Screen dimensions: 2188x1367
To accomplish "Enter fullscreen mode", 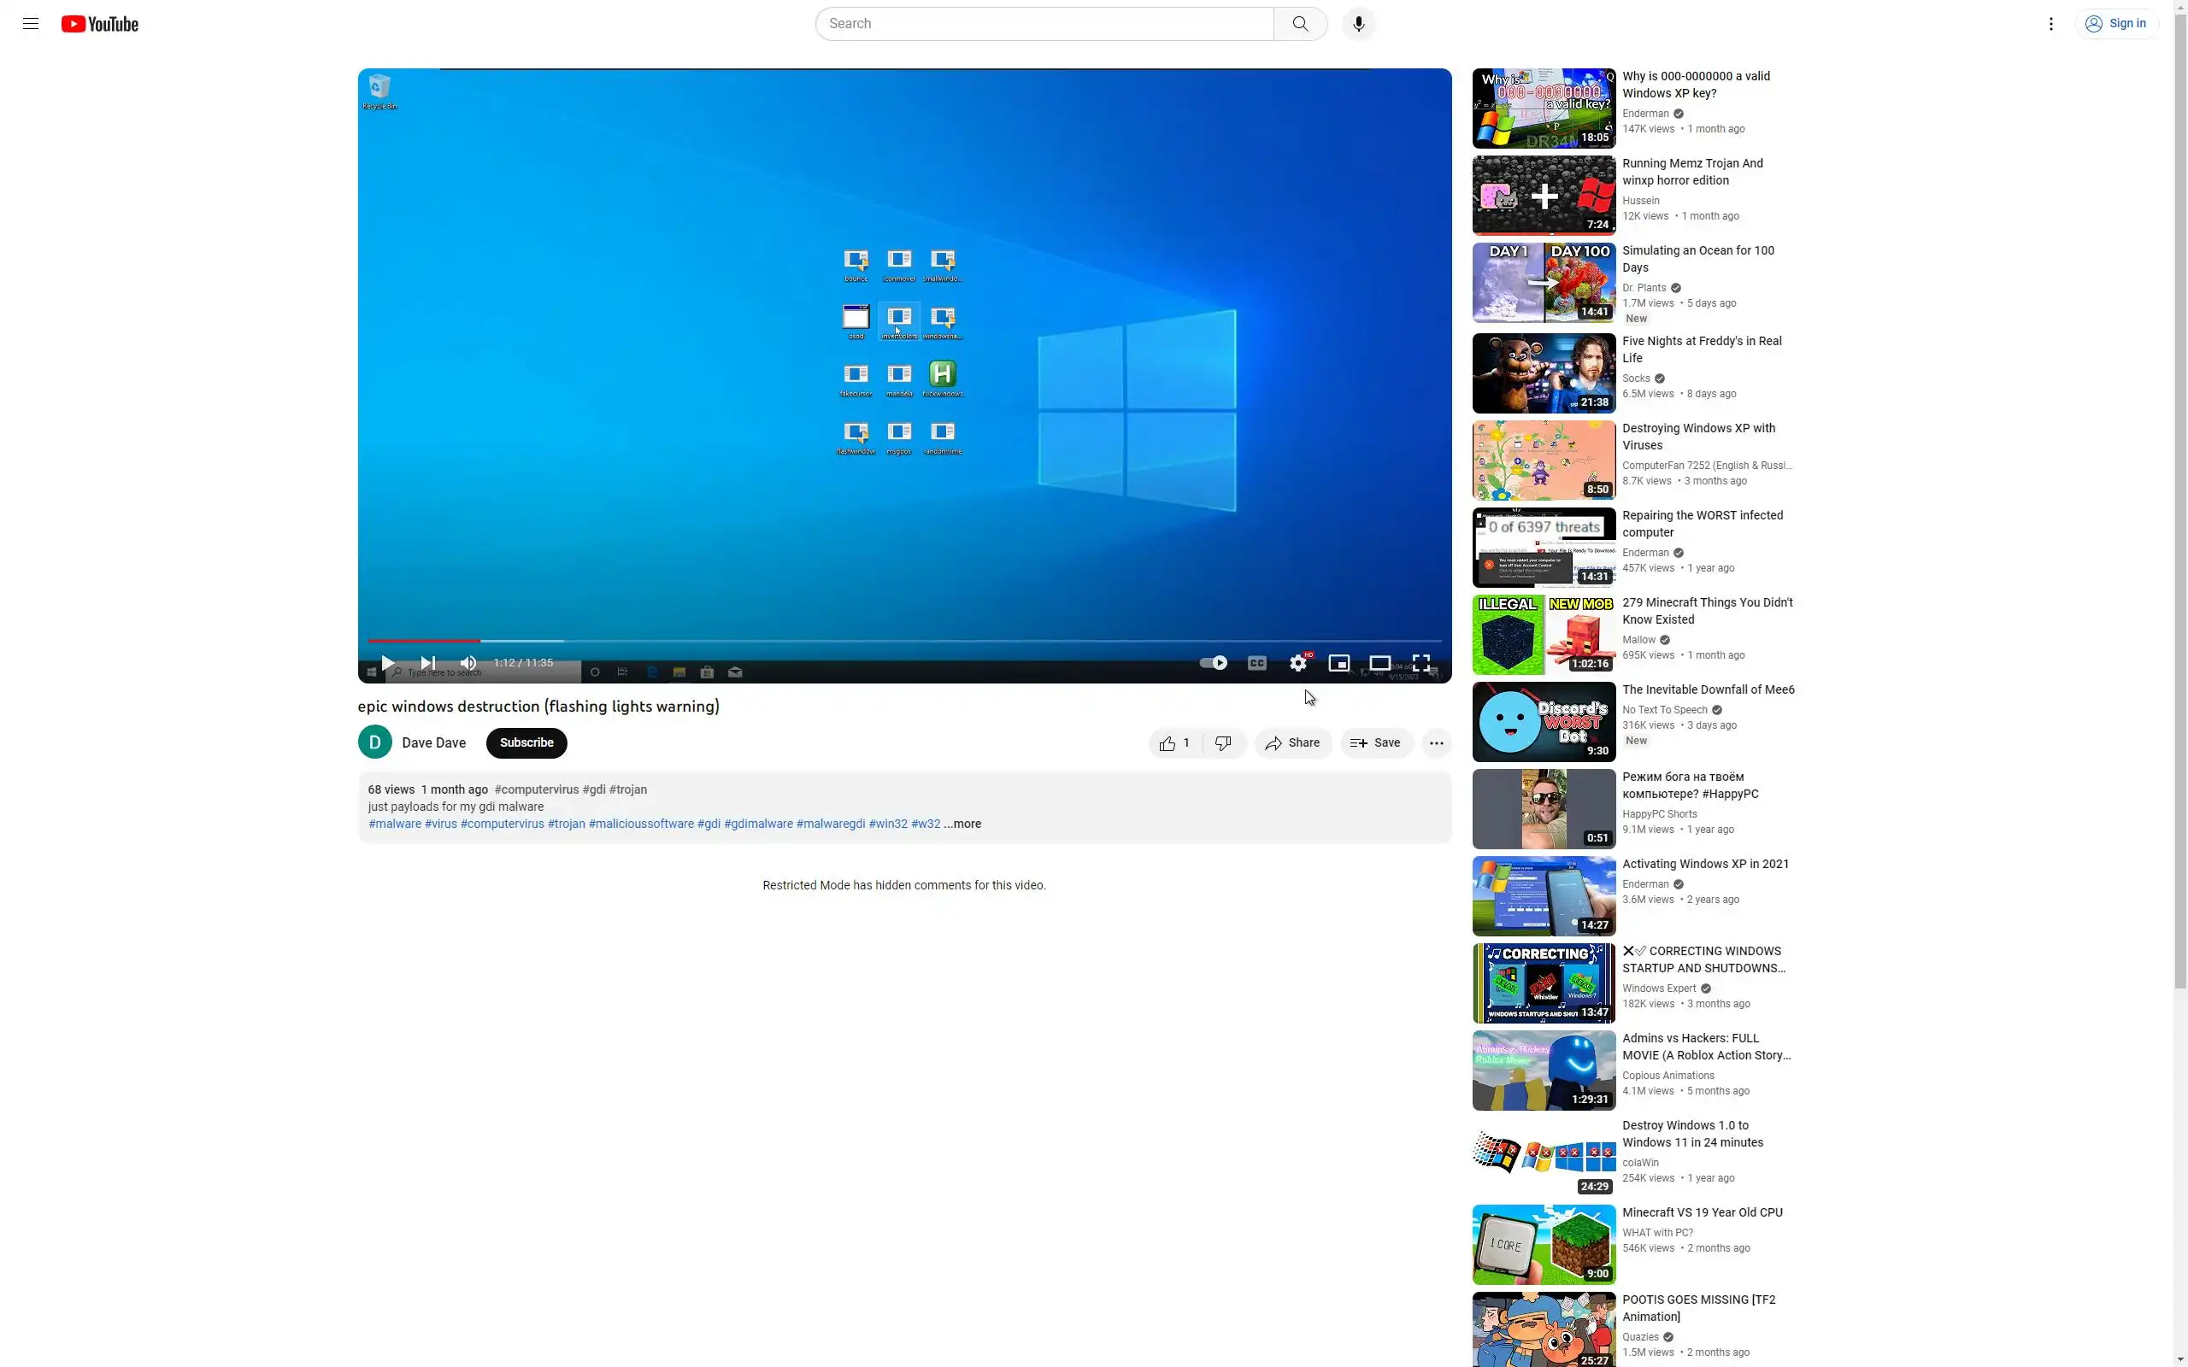I will [x=1421, y=663].
